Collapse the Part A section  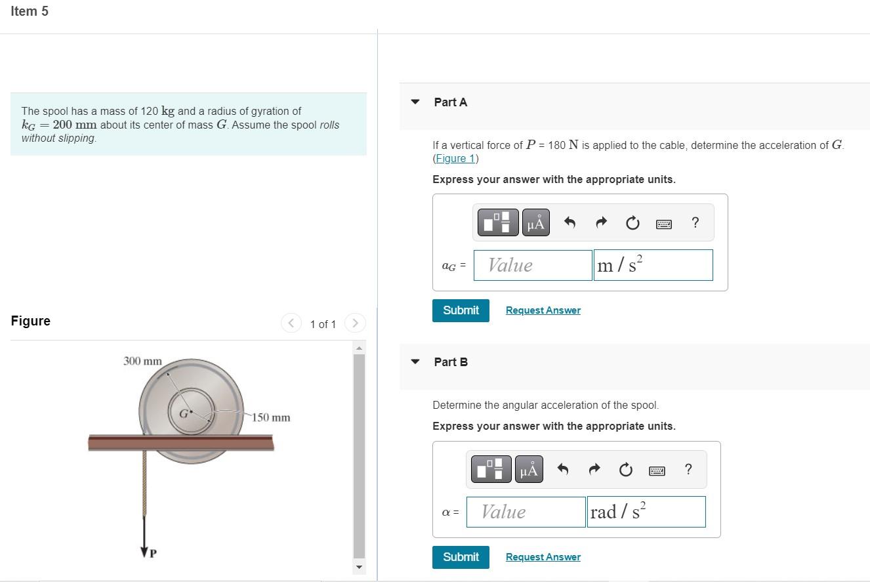[415, 102]
